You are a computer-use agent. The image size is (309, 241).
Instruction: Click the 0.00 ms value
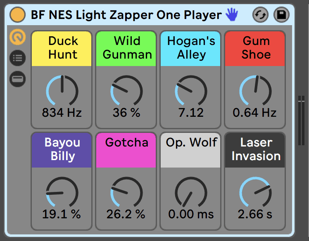[191, 214]
